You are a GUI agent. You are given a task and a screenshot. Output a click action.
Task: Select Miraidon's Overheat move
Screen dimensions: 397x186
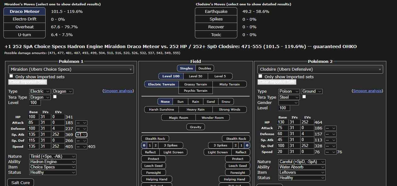(x=25, y=27)
